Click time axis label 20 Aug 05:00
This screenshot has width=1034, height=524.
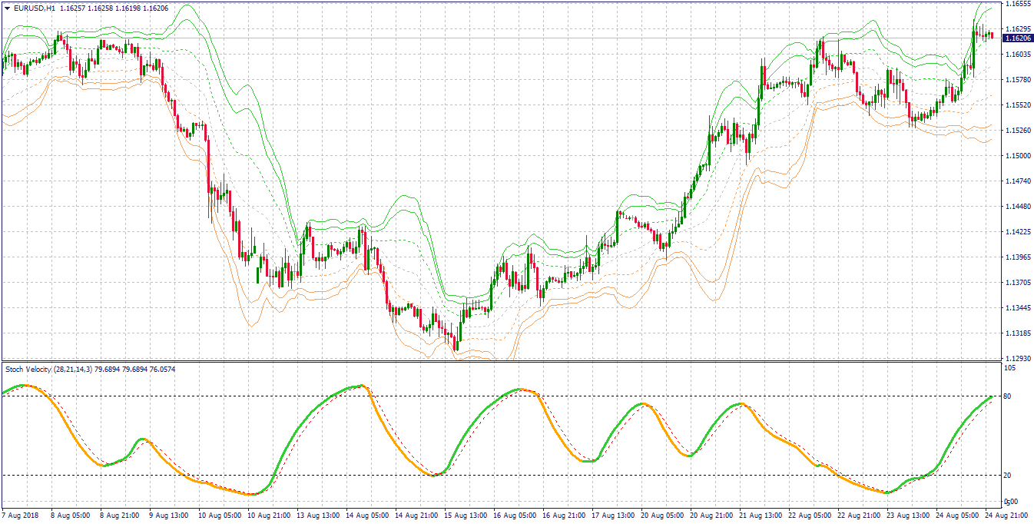[x=662, y=517]
